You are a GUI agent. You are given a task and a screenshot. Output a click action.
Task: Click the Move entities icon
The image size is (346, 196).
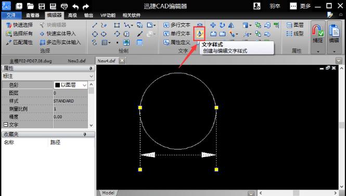tap(213, 25)
